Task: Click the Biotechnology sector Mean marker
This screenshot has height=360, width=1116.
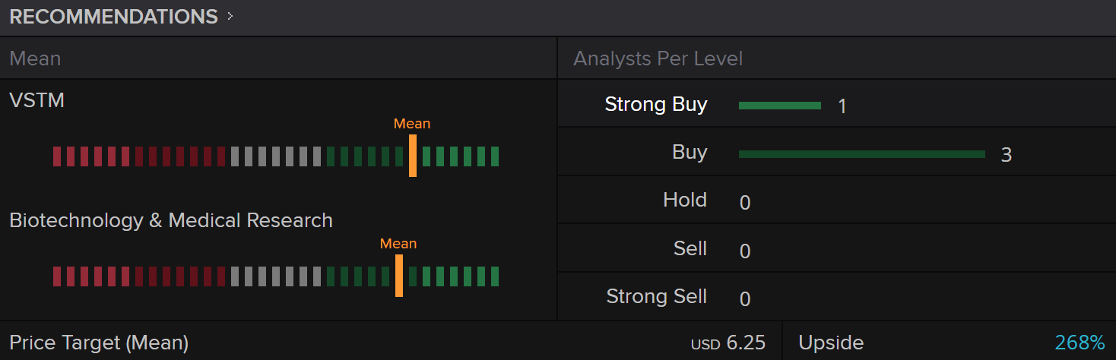Action: tap(399, 275)
